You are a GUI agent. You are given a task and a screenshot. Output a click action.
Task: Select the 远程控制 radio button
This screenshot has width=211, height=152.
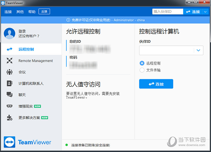(x=142, y=63)
